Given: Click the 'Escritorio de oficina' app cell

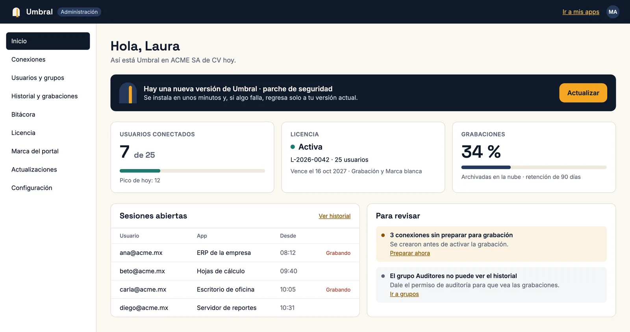Looking at the screenshot, I should click(x=226, y=290).
